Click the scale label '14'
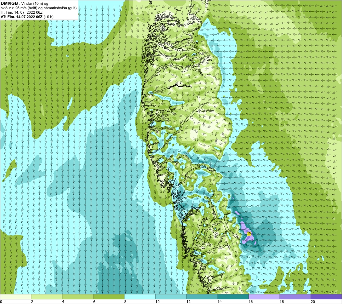342x304 pixels. [220, 302]
